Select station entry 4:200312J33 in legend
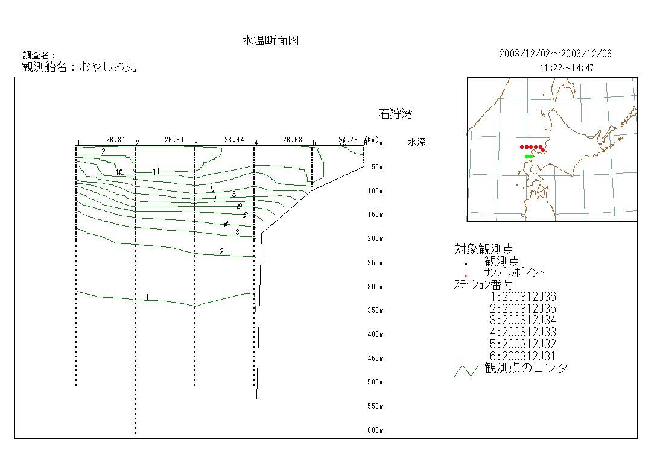654x455 pixels. 523,332
